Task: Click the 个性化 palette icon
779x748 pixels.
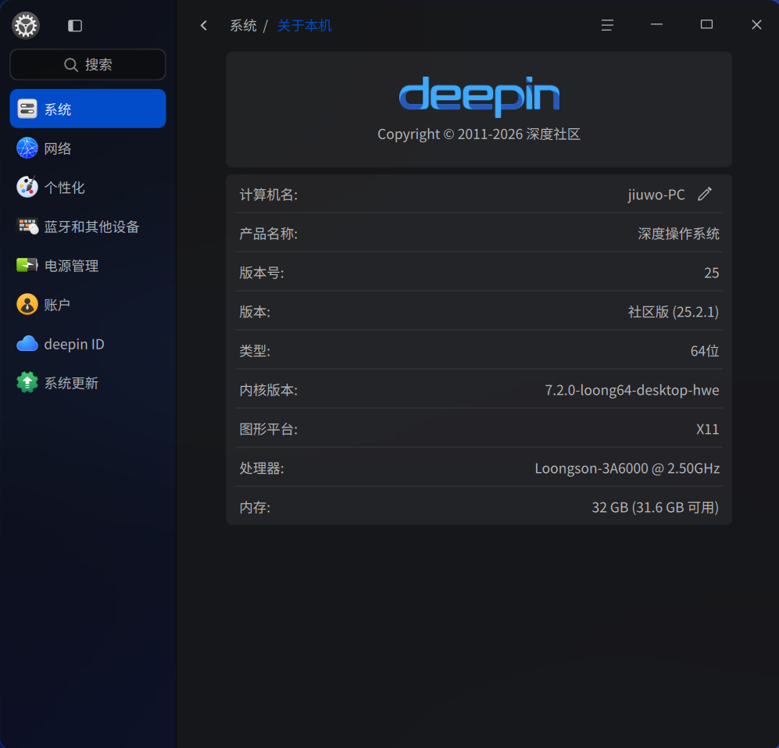Action: 27,188
